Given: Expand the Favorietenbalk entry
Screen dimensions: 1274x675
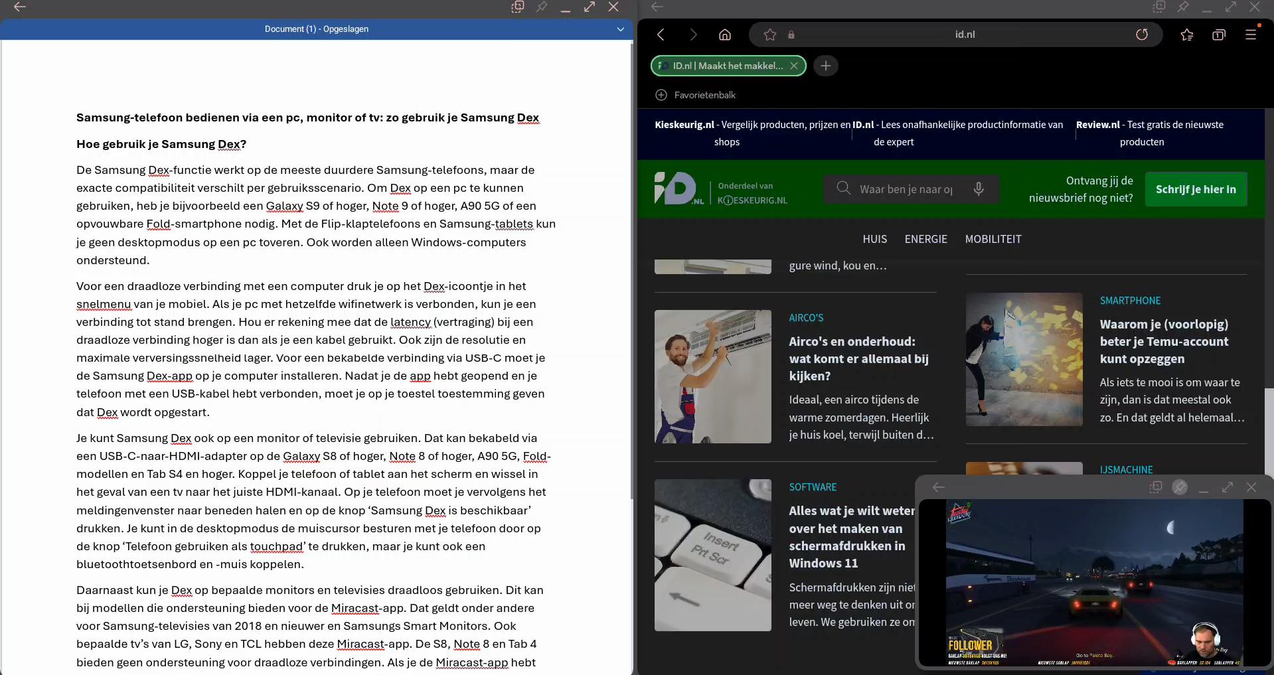Looking at the screenshot, I should tap(661, 95).
